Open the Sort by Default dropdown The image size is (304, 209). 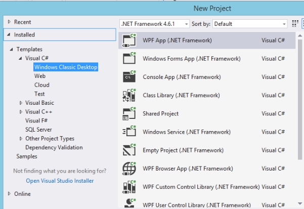pyautogui.click(x=250, y=24)
